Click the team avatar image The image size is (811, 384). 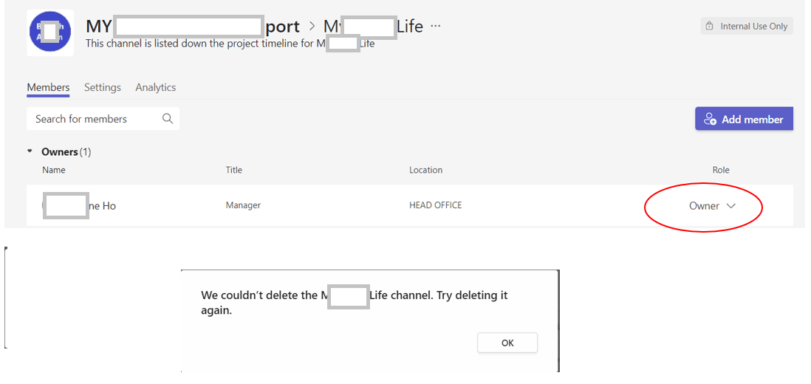point(50,32)
